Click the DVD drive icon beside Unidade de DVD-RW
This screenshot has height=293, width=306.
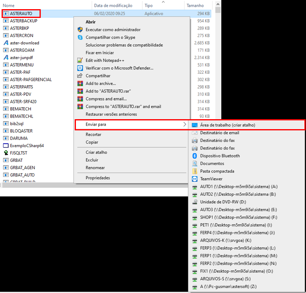pos(195,202)
